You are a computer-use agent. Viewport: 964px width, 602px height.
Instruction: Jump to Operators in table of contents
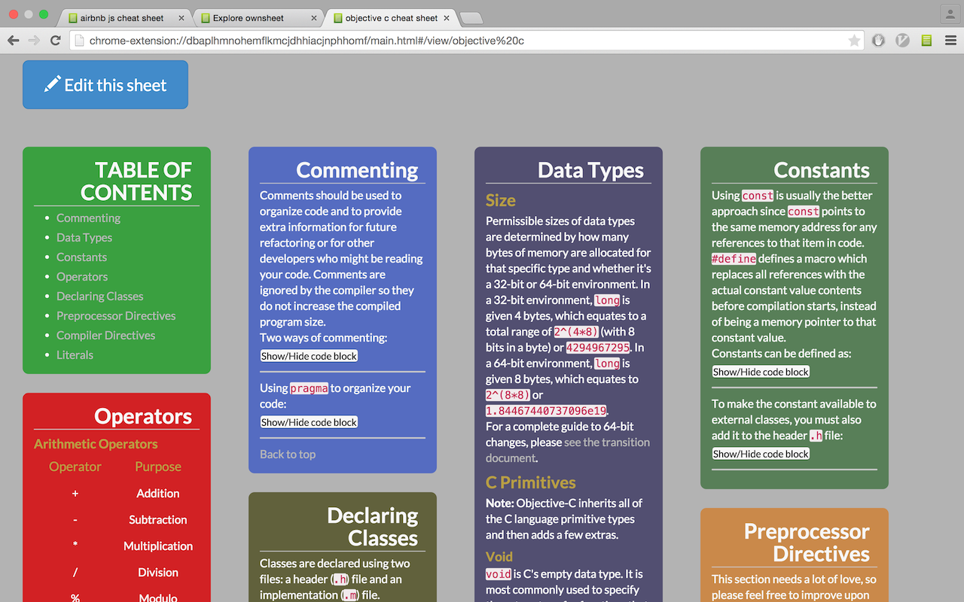click(x=82, y=277)
